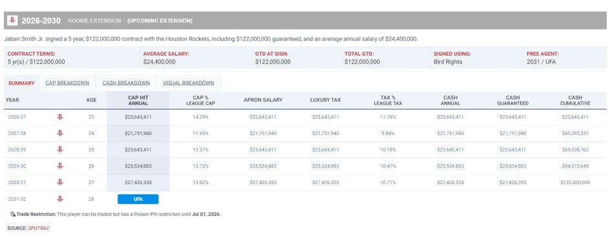Open the Cash Breakdown tab
Image resolution: width=608 pixels, height=241 pixels.
126,83
